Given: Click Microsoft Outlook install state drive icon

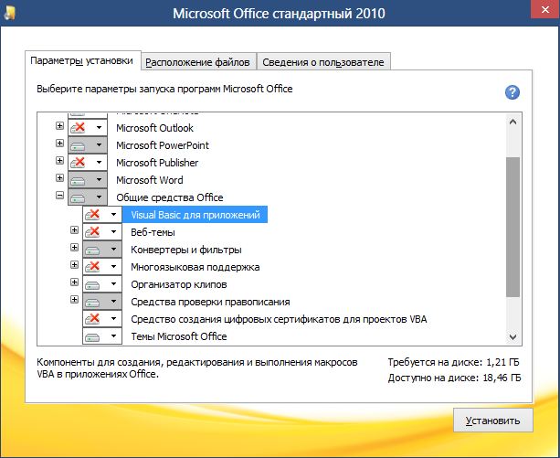Looking at the screenshot, I should [x=78, y=128].
